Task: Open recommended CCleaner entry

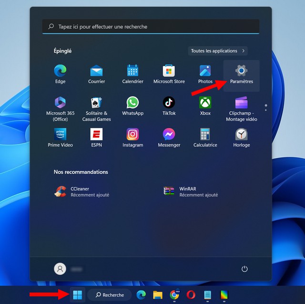Action: click(81, 192)
